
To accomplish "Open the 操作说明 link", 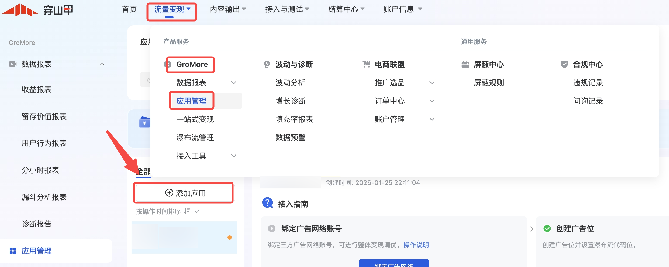I will pyautogui.click(x=416, y=245).
